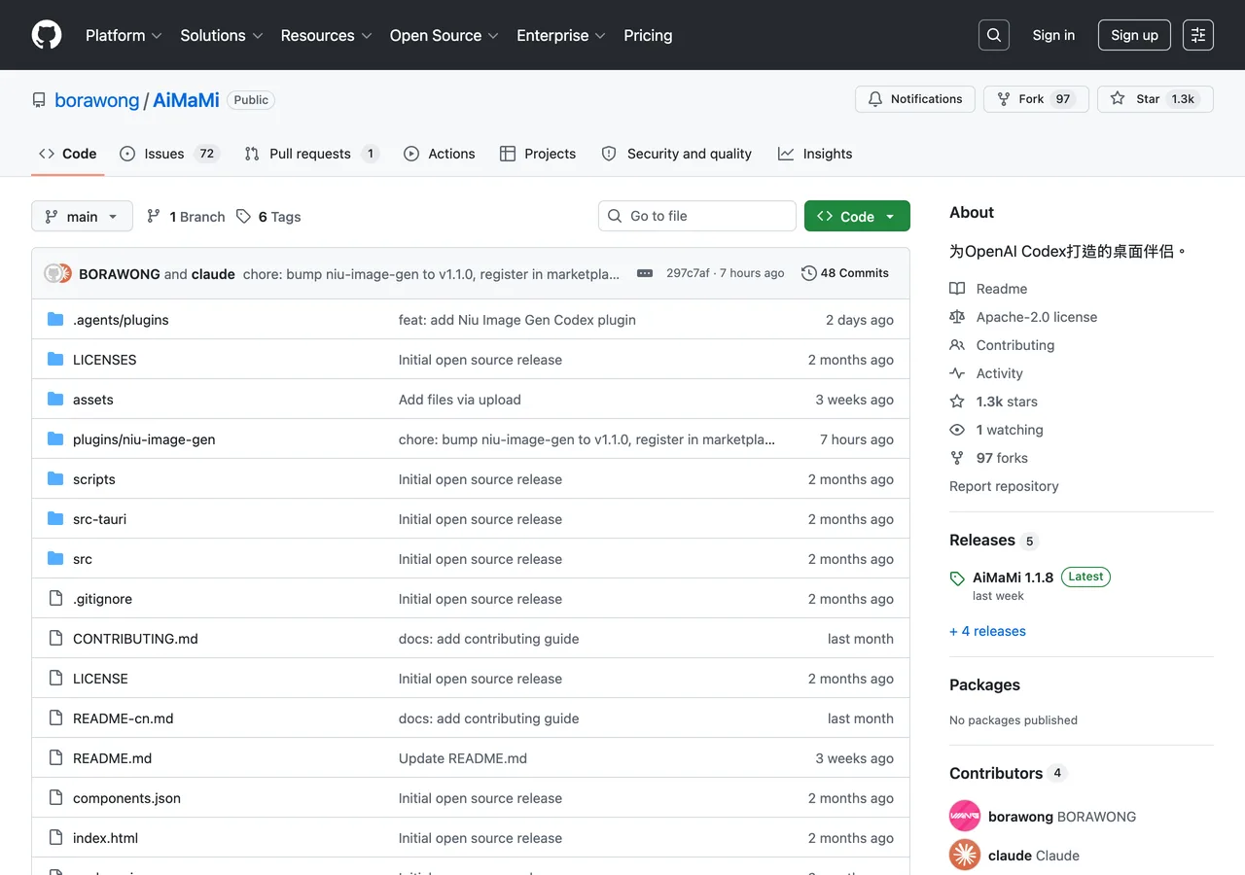Click the Sign up button
The height and width of the screenshot is (875, 1245).
[x=1134, y=35]
